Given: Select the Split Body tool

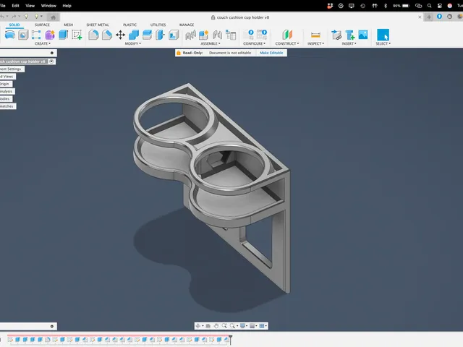Looking at the screenshot, I should click(x=161, y=35).
